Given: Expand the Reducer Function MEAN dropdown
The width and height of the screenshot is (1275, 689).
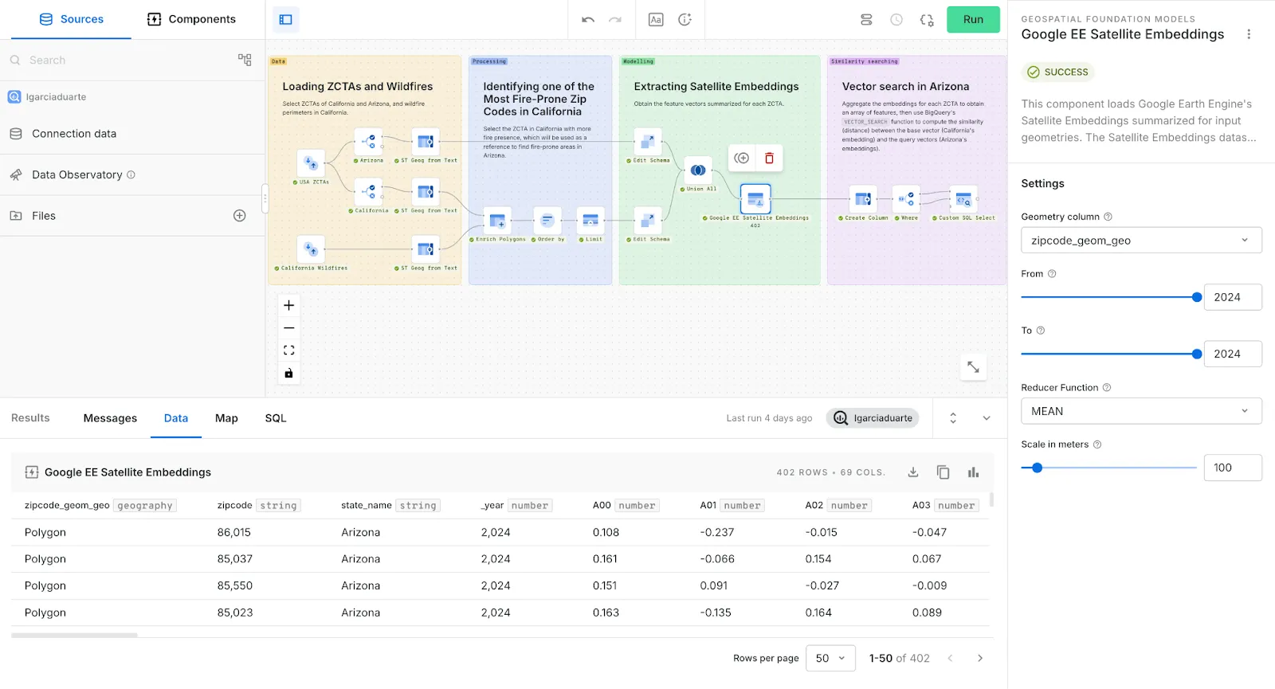Looking at the screenshot, I should 1140,411.
